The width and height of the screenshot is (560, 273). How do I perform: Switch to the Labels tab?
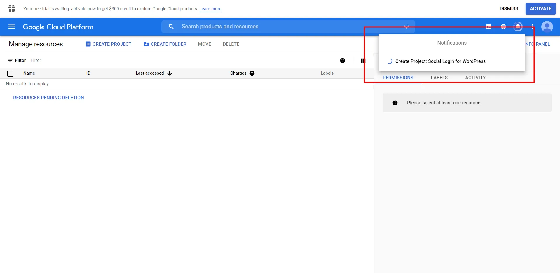439,78
